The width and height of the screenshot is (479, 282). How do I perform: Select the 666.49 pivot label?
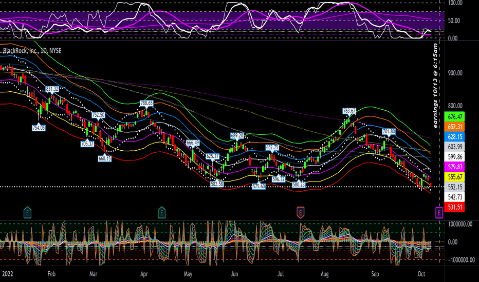pos(193,143)
